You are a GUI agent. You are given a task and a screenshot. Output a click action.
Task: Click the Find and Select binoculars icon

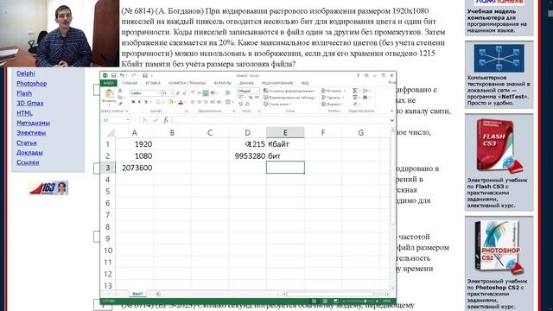pyautogui.click(x=365, y=98)
